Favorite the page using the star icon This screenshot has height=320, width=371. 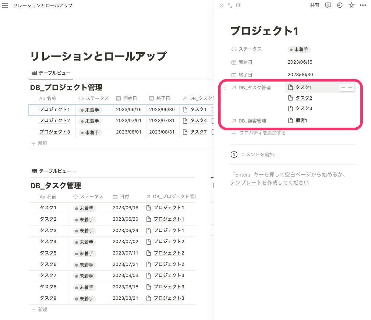[351, 5]
